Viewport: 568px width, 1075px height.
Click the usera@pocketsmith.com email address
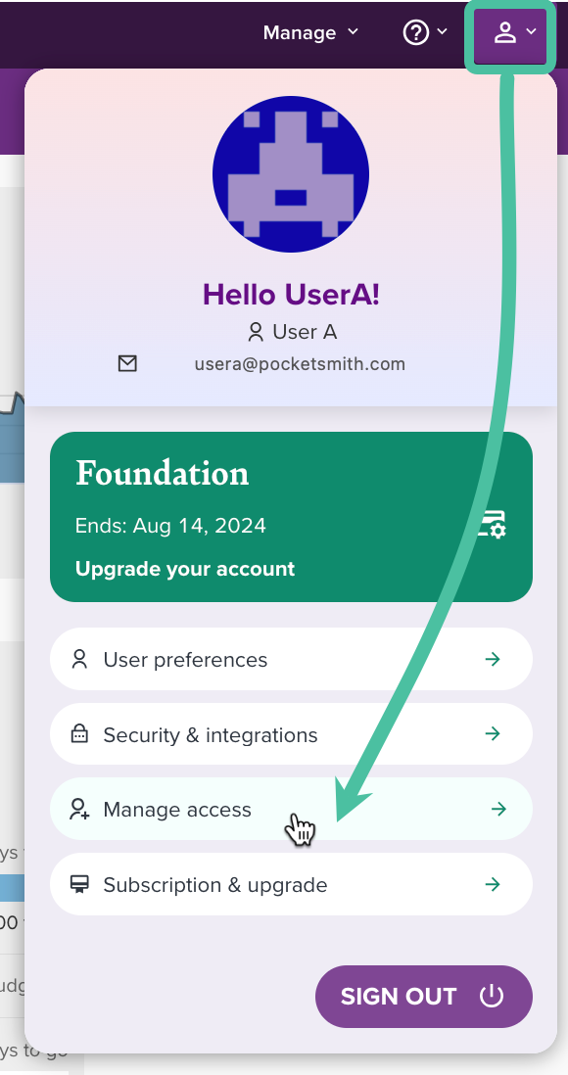point(300,364)
